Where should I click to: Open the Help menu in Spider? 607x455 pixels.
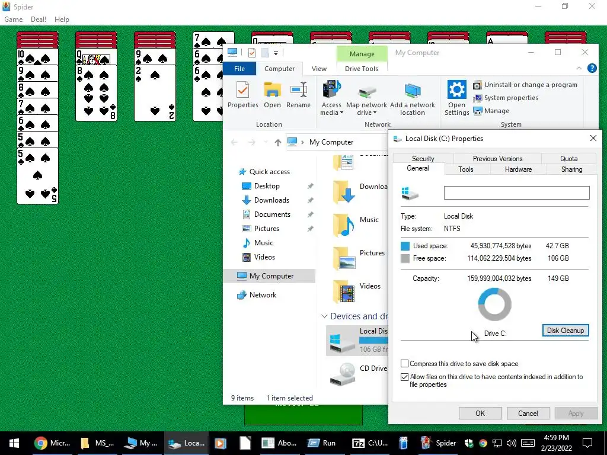(x=62, y=20)
